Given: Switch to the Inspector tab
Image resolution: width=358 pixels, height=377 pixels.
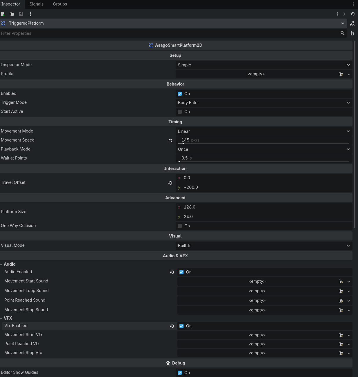Looking at the screenshot, I should click(x=11, y=4).
